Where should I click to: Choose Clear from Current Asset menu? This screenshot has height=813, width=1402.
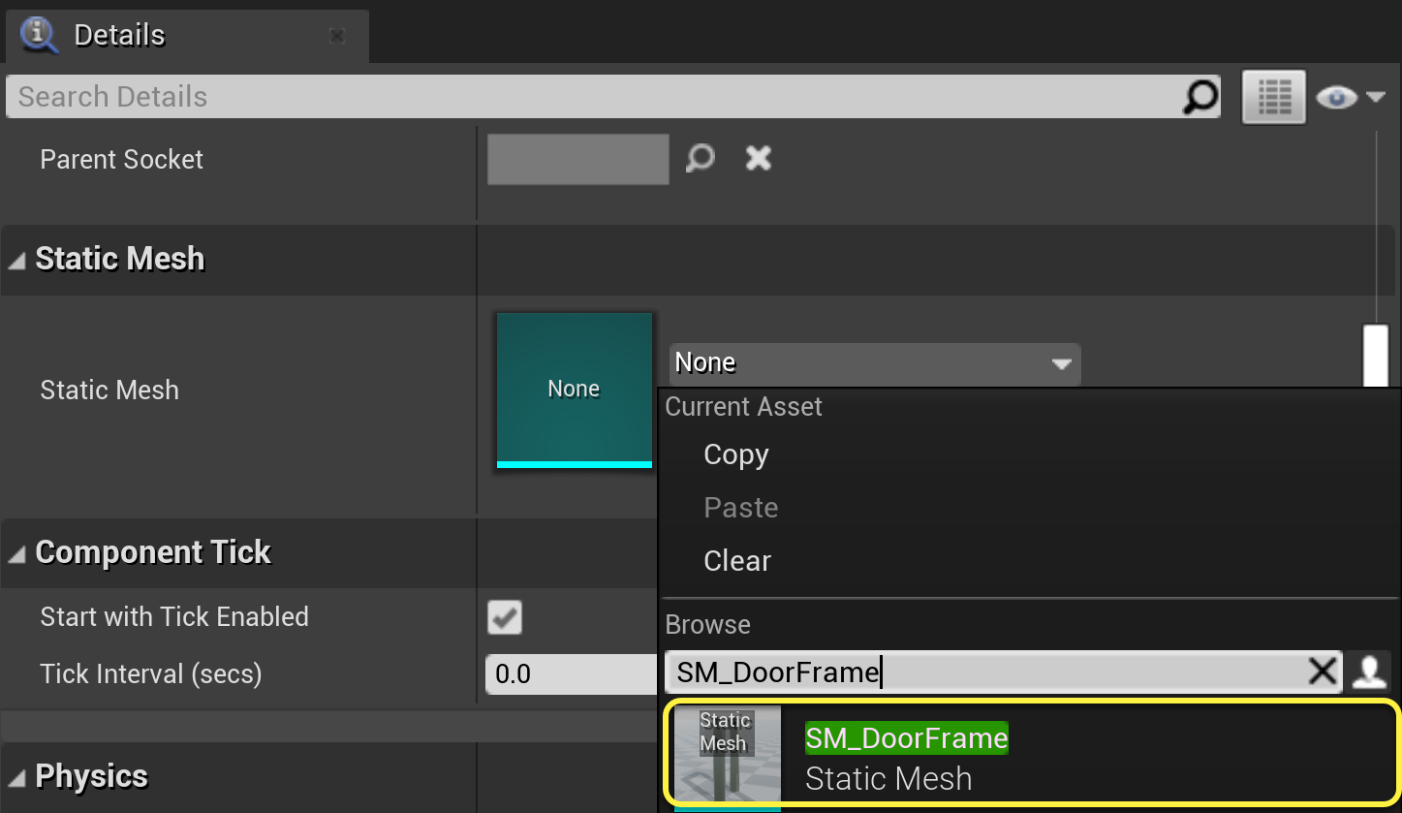click(x=736, y=561)
